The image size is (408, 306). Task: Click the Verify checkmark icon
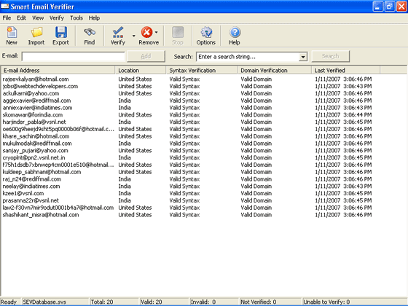pyautogui.click(x=118, y=32)
